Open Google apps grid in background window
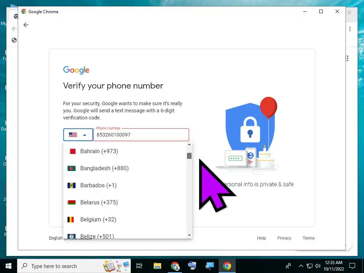364x273 pixels. [x=348, y=58]
